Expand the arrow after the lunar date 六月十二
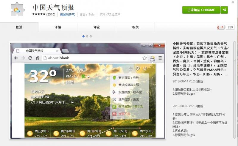Screen dimensions: 238x146 coord(72,102)
